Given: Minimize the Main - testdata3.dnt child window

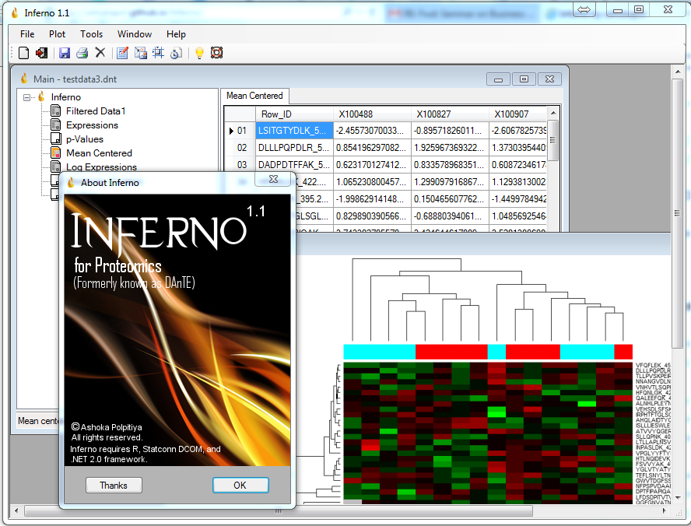Looking at the screenshot, I should 499,79.
